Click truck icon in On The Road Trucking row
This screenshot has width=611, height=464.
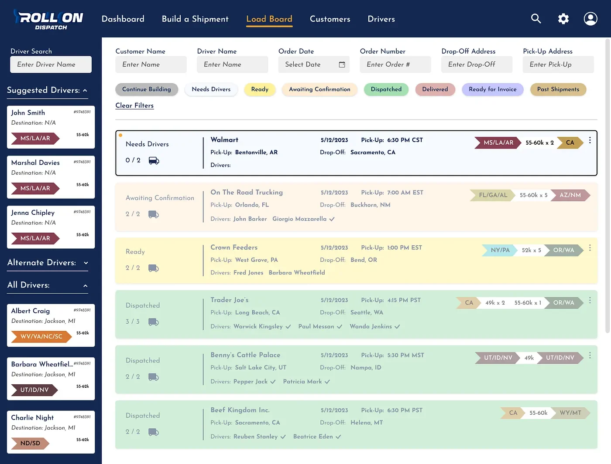tap(154, 214)
